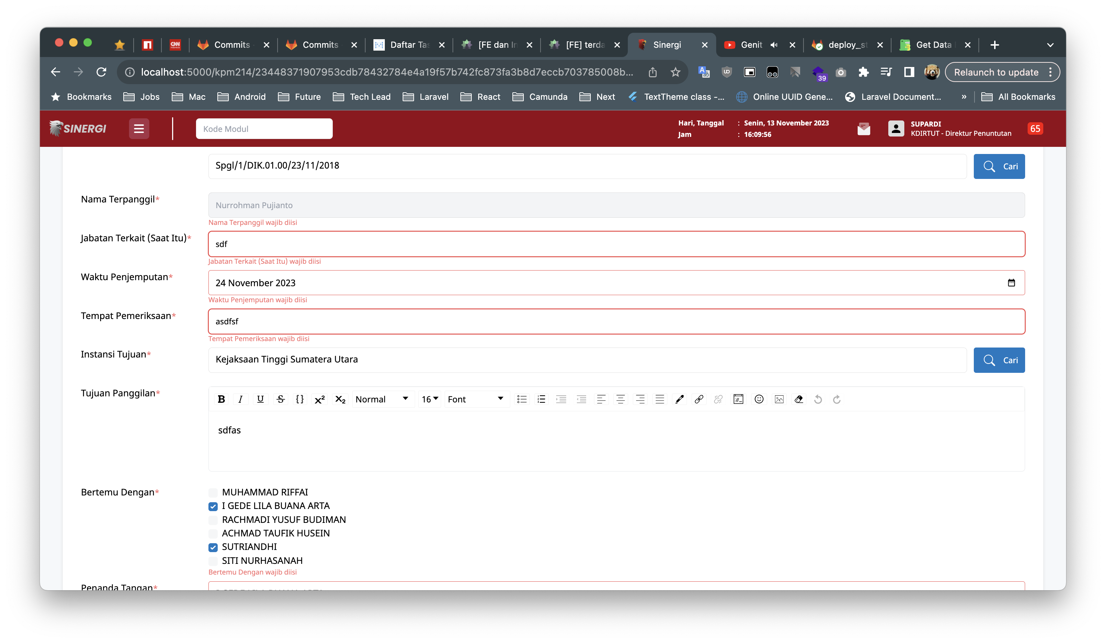Open the mail notification envelope icon
This screenshot has height=643, width=1106.
(x=863, y=129)
